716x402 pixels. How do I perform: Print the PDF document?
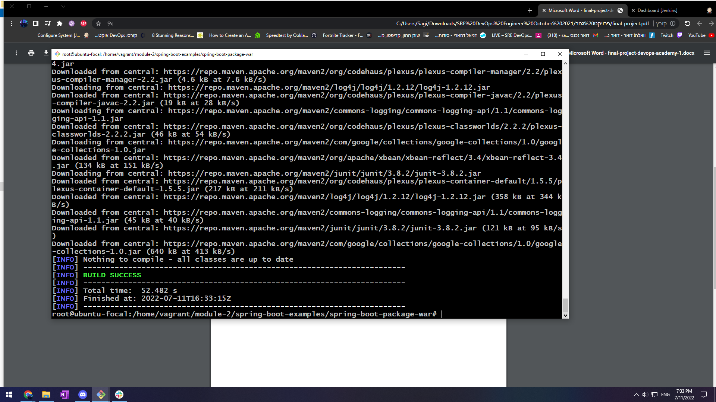coord(31,53)
